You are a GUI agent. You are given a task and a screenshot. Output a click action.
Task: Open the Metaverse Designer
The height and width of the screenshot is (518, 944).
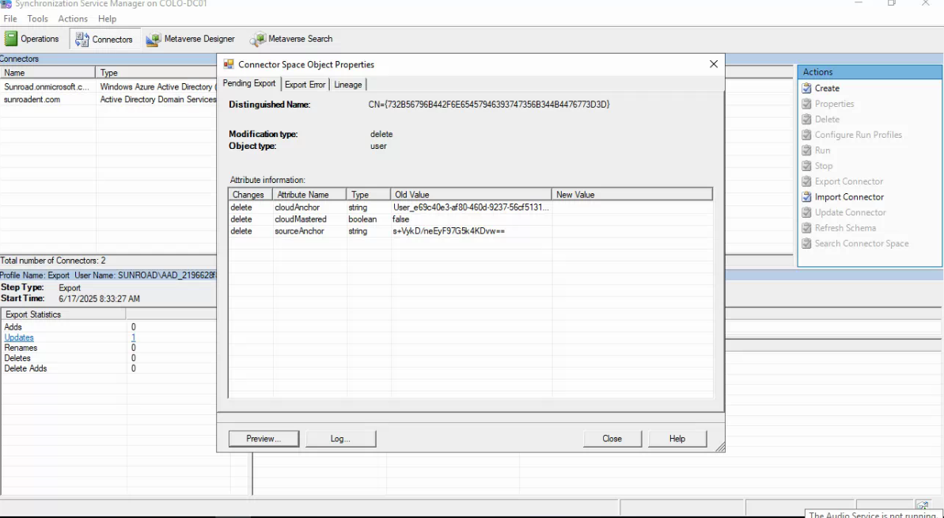190,39
